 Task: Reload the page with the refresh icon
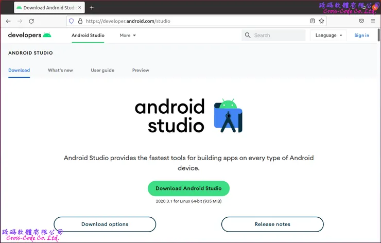[31, 21]
